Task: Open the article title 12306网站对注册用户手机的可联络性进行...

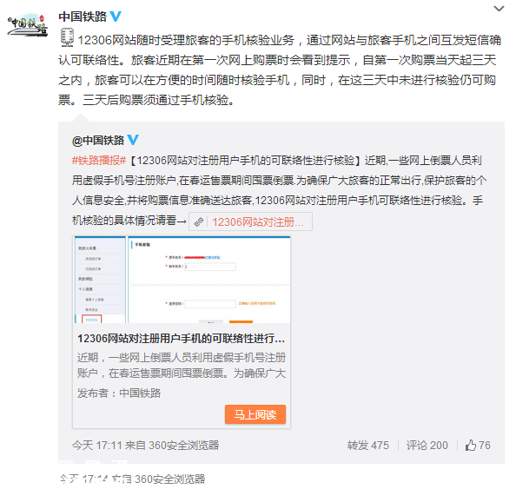Action: [x=181, y=338]
